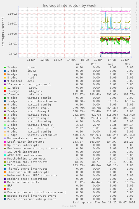Click the "Max:" column header
139x209 pixels.
[128, 64]
